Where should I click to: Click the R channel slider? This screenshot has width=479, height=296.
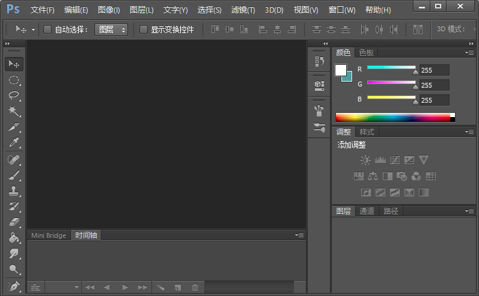tap(391, 68)
